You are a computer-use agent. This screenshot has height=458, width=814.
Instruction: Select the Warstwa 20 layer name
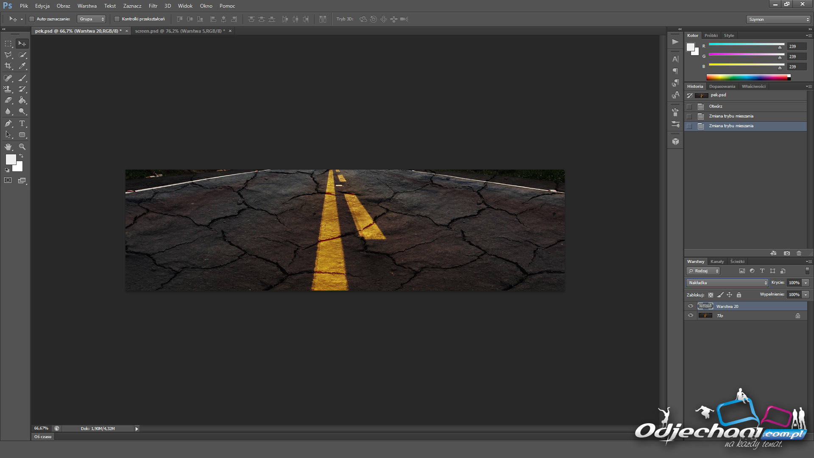(727, 307)
